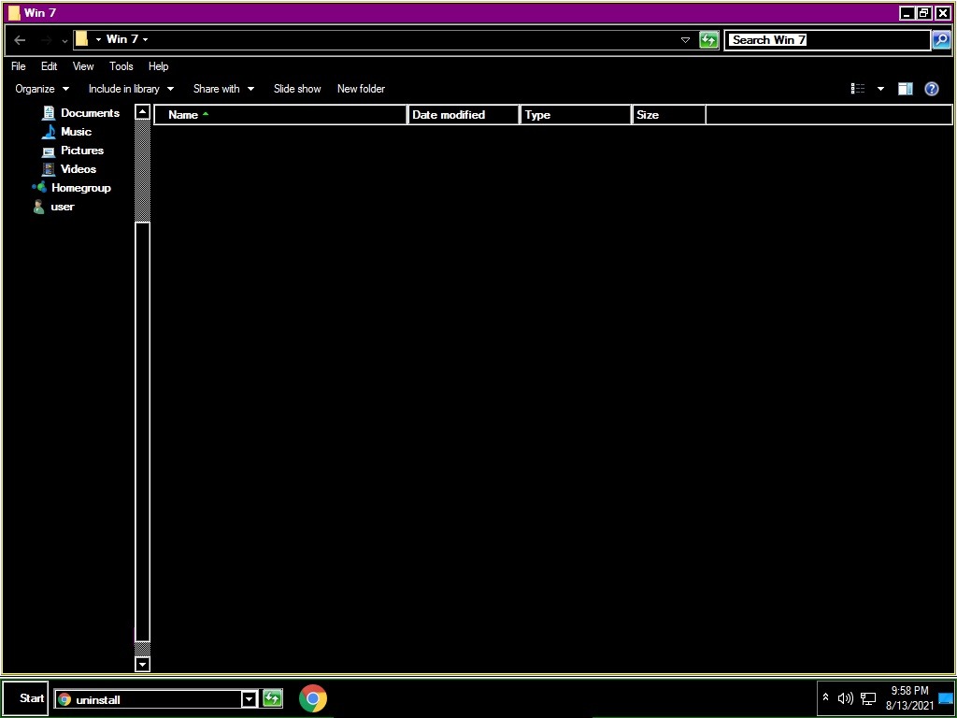Open the Tools menu
957x718 pixels.
[x=121, y=66]
